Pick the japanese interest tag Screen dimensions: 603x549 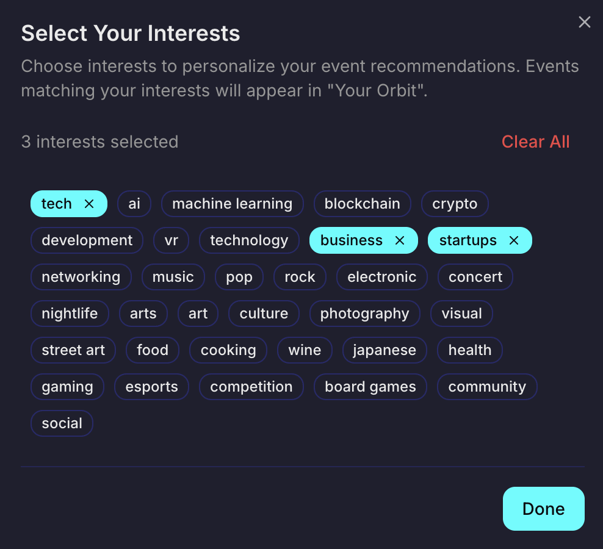(x=384, y=350)
